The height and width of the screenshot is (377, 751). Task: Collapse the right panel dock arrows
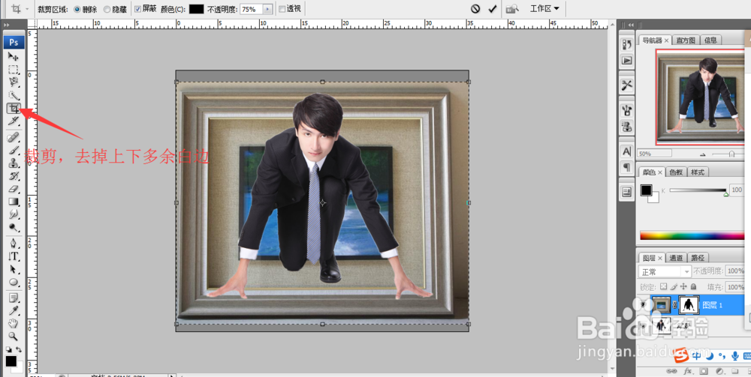tap(631, 25)
